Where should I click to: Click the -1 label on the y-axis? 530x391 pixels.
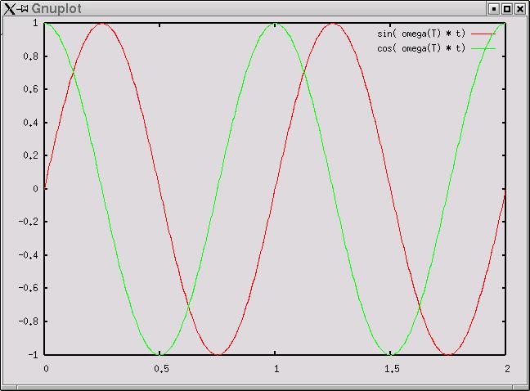[33, 354]
